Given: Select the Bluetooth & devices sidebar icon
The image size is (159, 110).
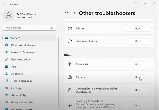Looking at the screenshot, I should [x=7, y=45].
